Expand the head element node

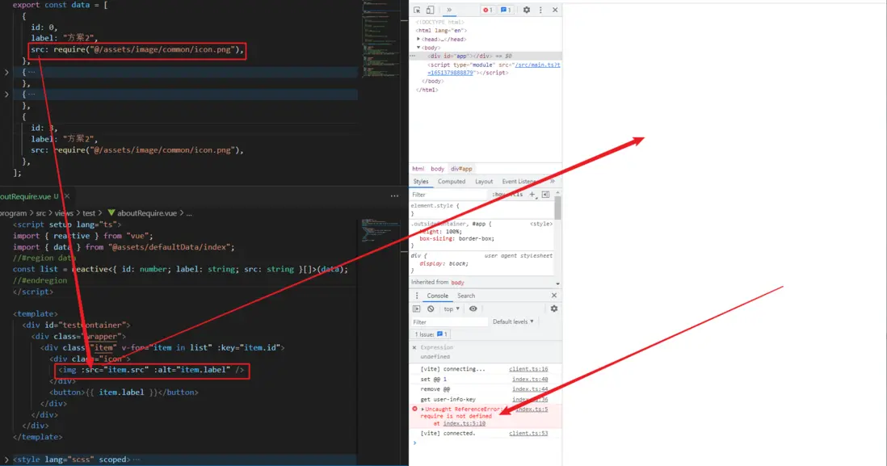point(418,39)
